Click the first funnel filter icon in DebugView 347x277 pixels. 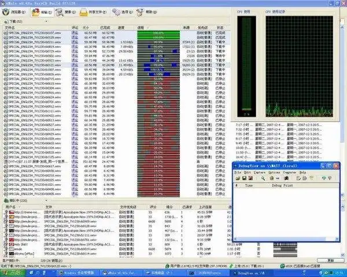[323, 178]
